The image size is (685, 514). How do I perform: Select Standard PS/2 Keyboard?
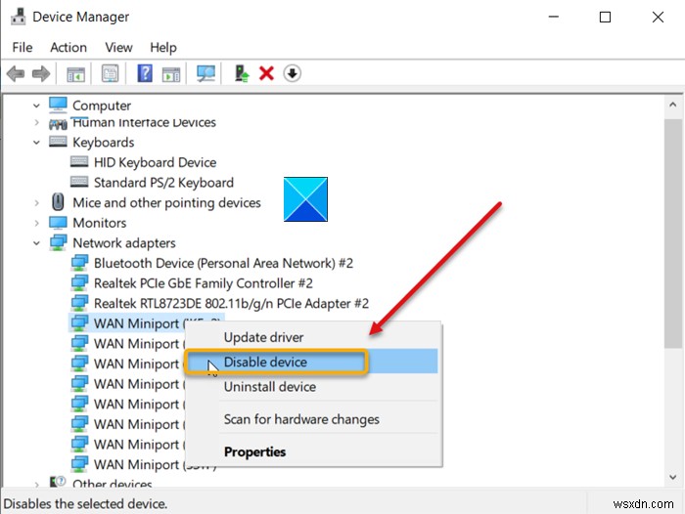[x=163, y=183]
